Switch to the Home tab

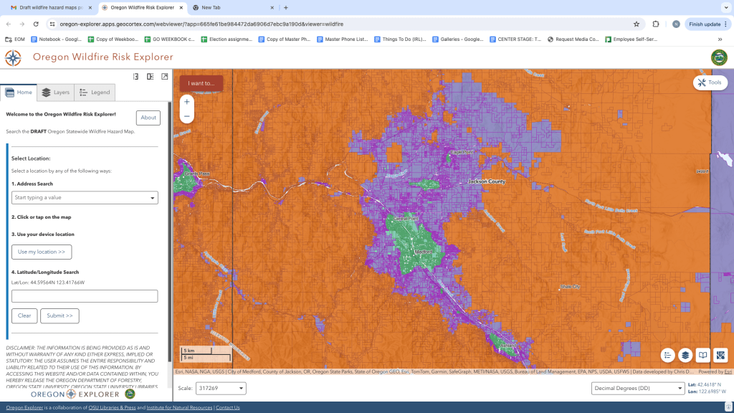pos(19,92)
